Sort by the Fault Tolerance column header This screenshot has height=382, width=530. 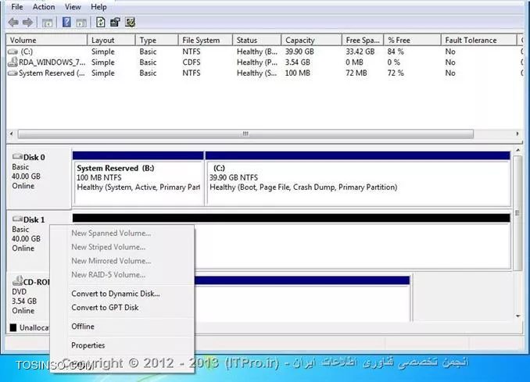click(479, 40)
